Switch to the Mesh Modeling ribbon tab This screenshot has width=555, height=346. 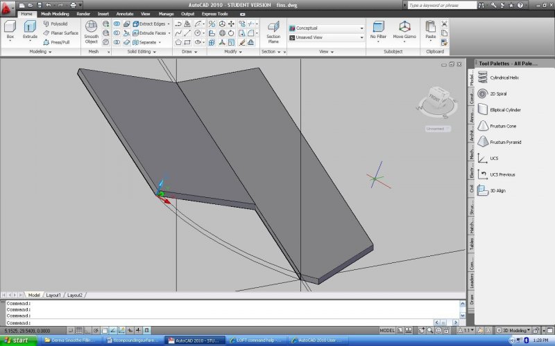[54, 13]
